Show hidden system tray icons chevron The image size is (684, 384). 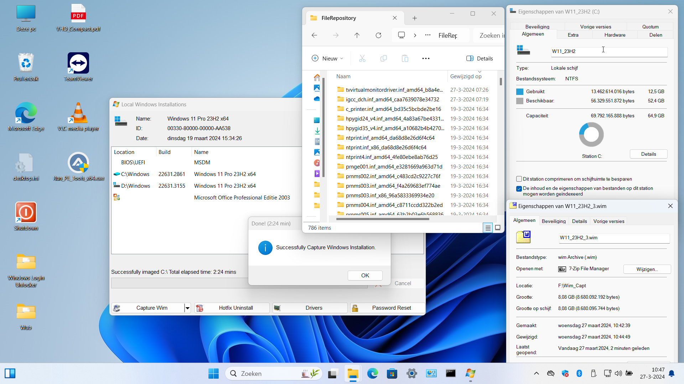pyautogui.click(x=536, y=373)
